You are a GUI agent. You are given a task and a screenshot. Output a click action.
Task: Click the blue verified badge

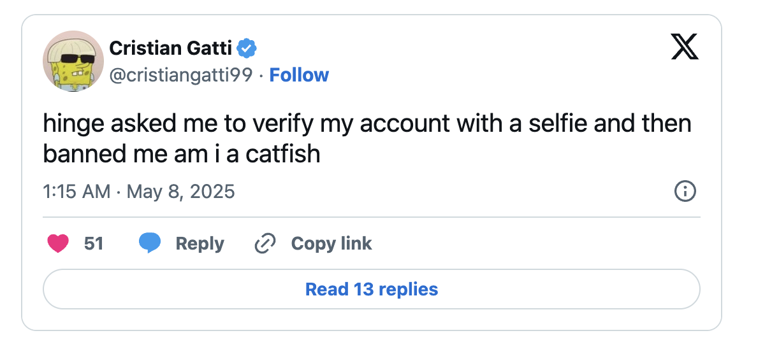247,48
